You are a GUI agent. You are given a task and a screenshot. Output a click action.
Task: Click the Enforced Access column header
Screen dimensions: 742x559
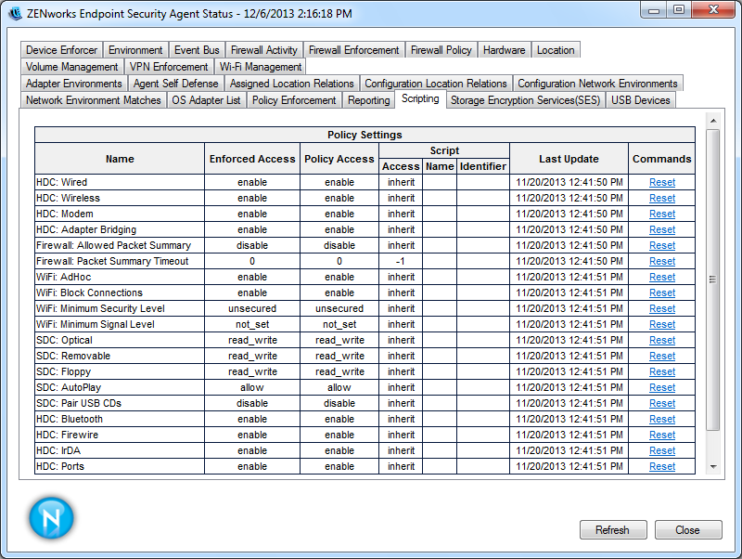(252, 159)
